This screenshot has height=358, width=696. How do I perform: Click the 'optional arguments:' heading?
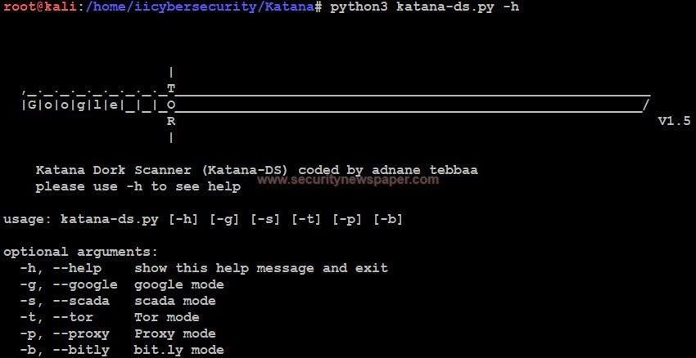[80, 252]
